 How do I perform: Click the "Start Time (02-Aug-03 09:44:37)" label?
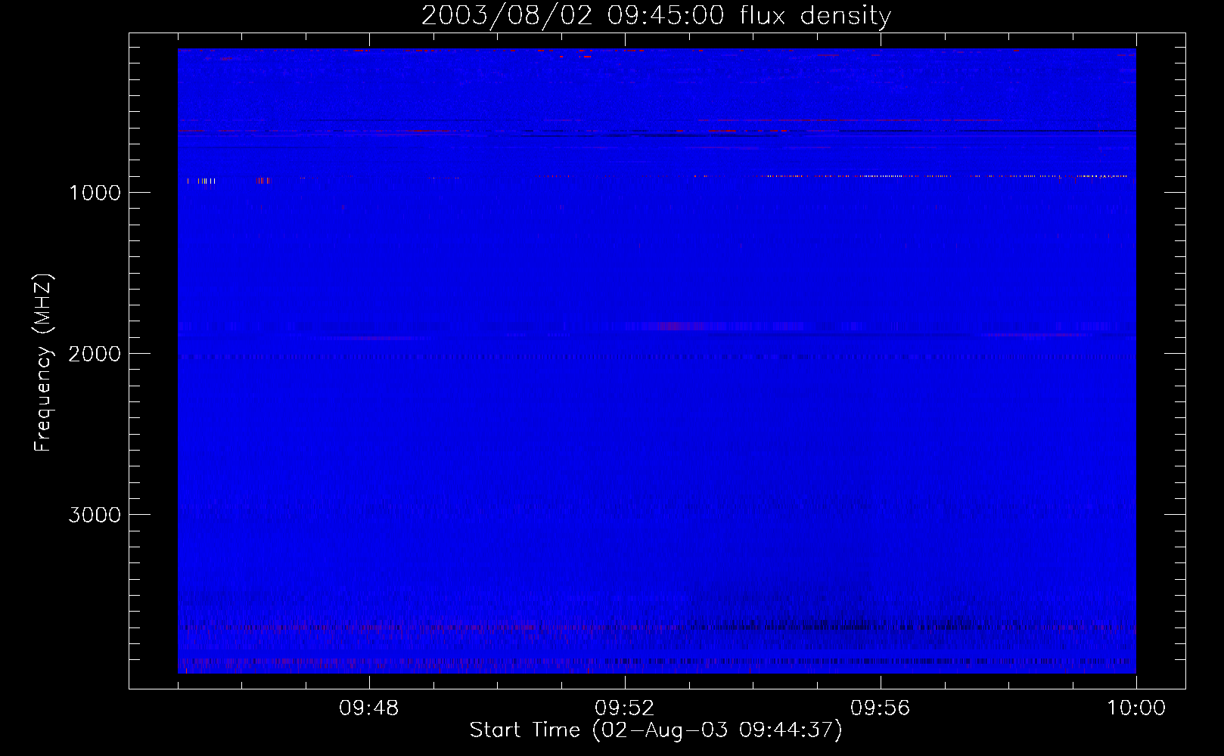(656, 730)
